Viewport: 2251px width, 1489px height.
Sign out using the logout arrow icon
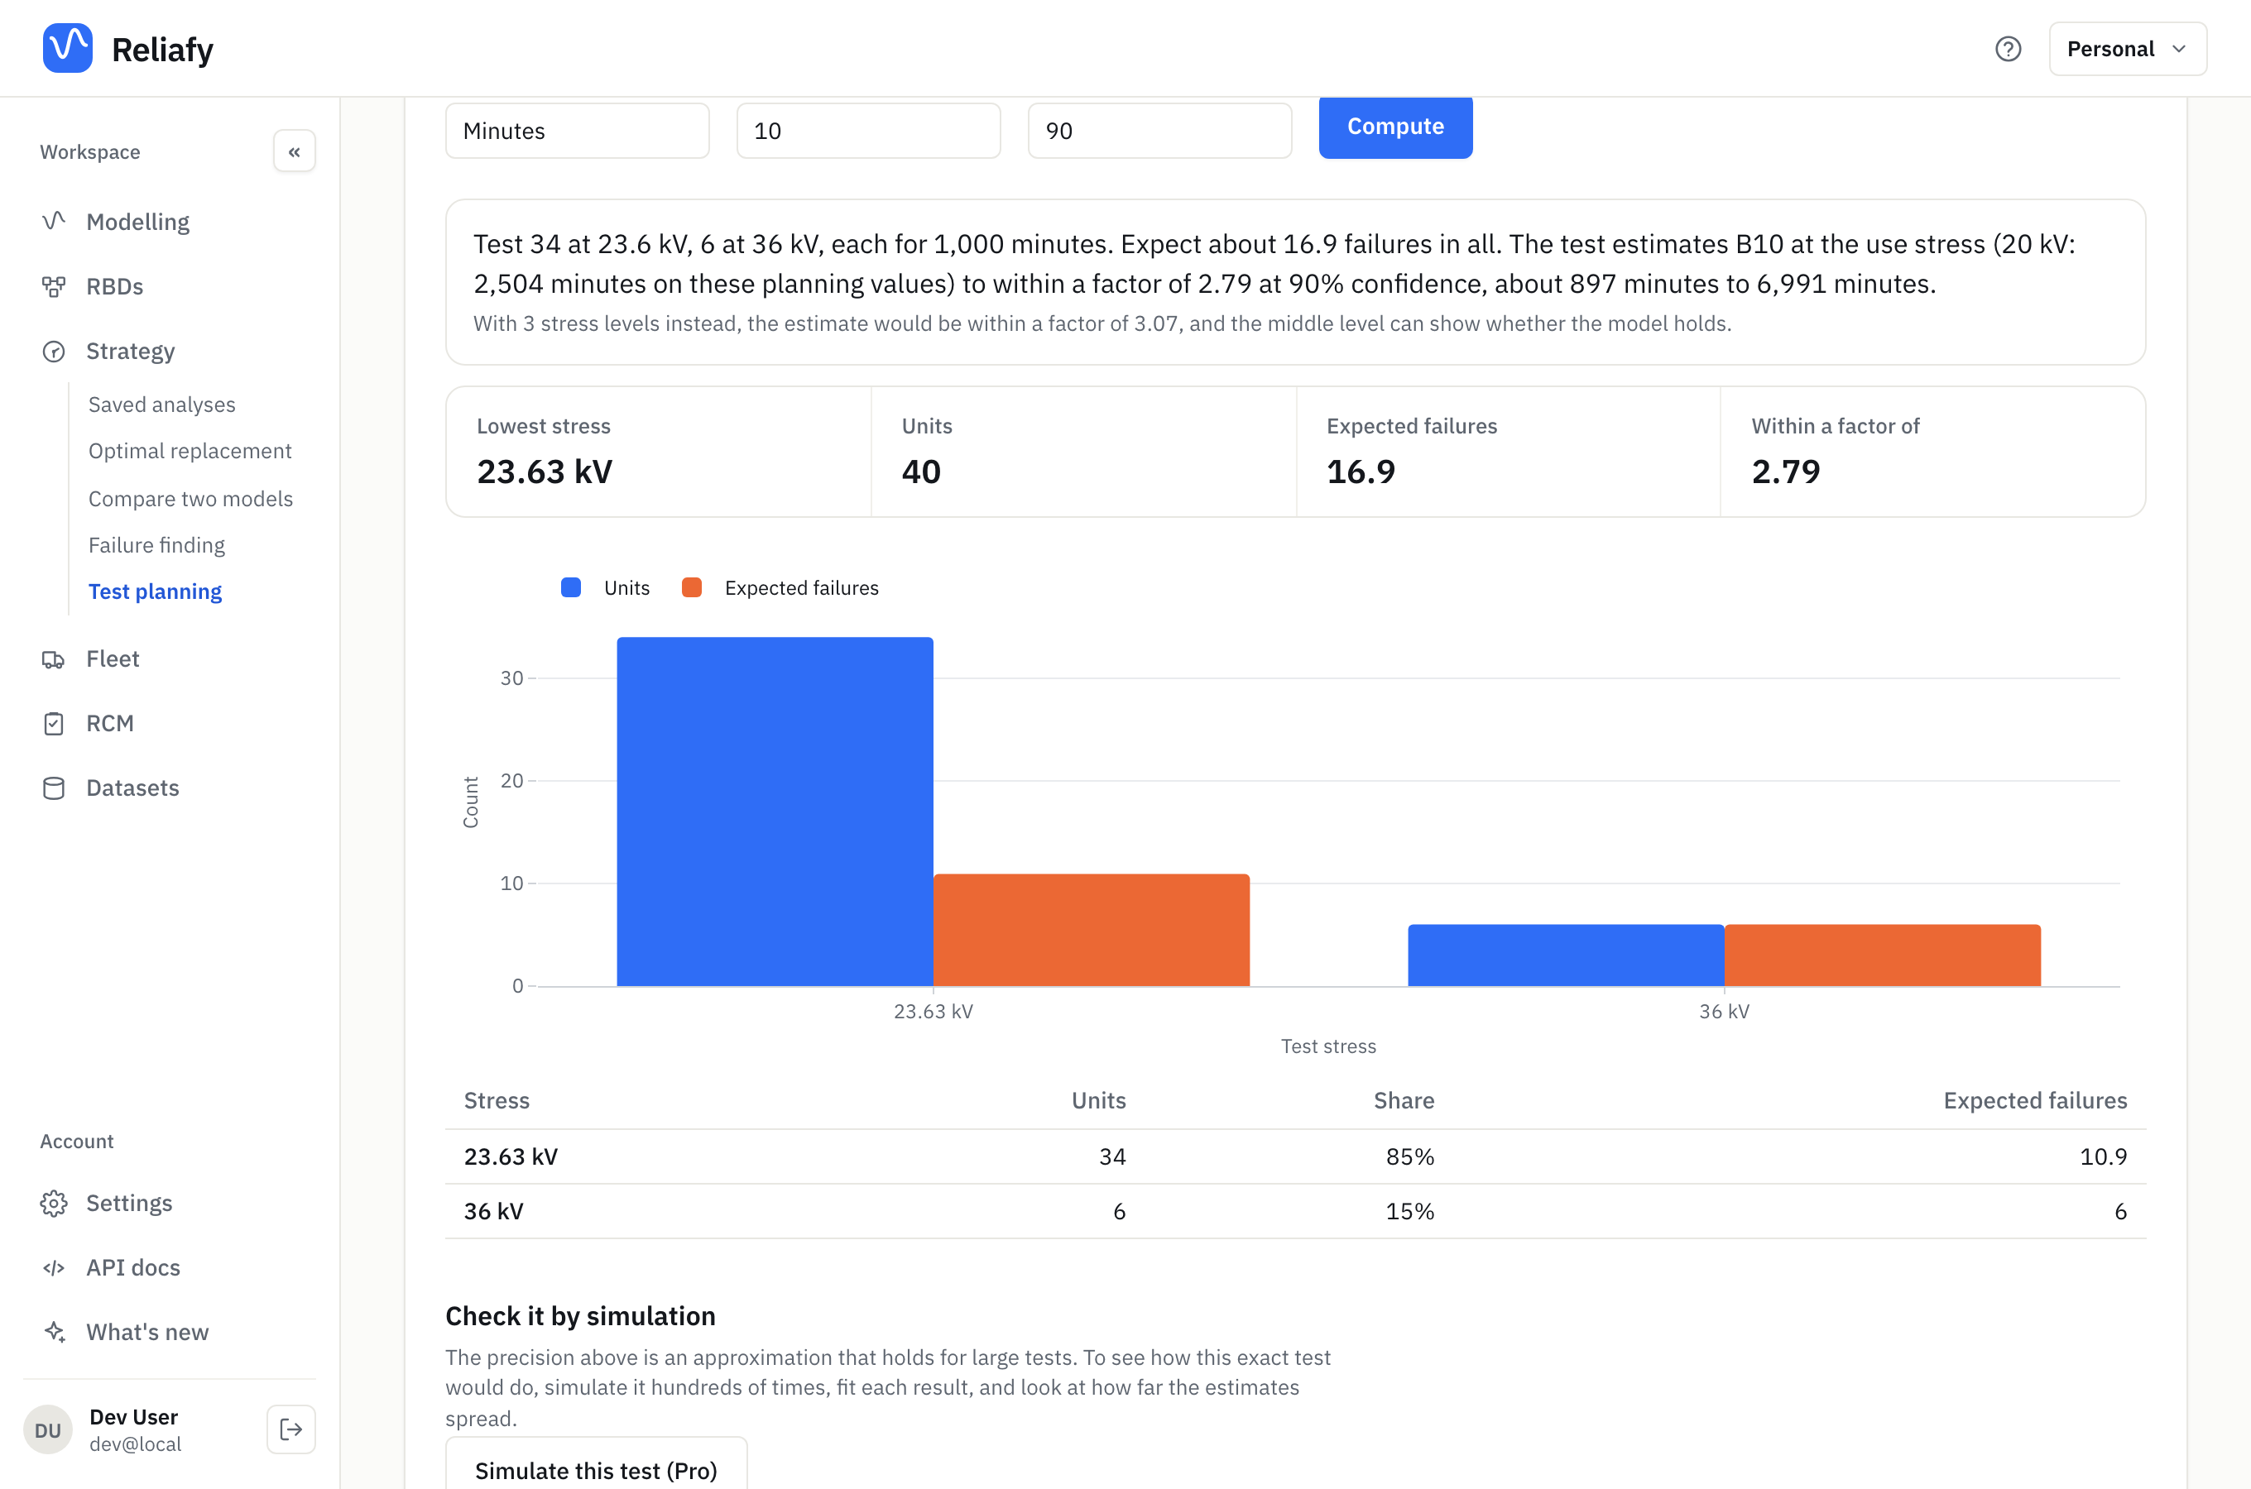point(291,1430)
